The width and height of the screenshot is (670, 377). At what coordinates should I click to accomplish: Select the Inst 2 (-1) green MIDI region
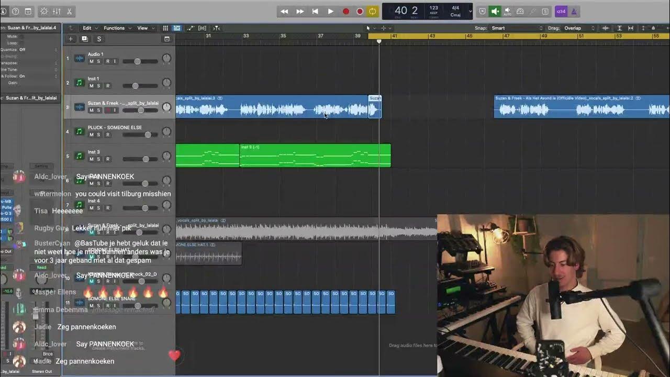pos(315,156)
